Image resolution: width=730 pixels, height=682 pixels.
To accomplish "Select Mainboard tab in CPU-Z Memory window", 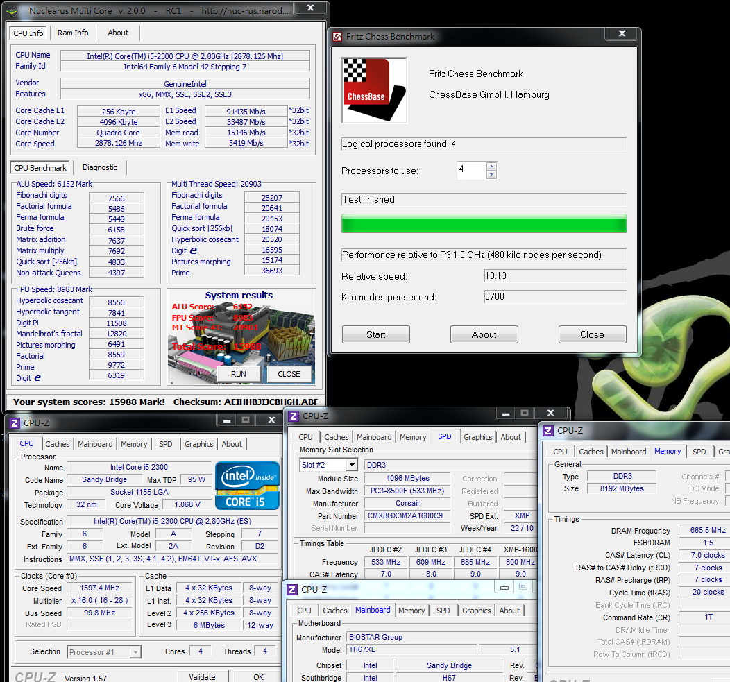I will point(629,452).
